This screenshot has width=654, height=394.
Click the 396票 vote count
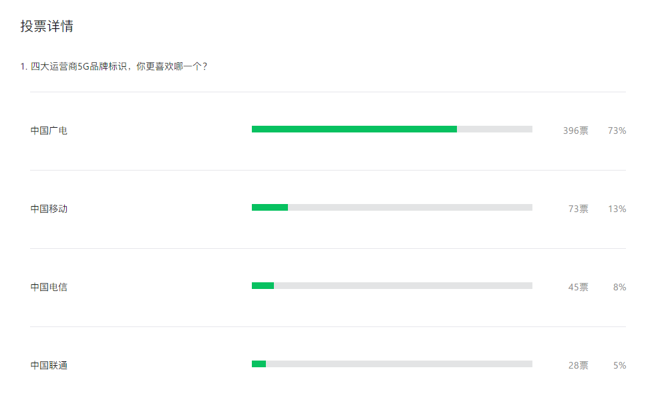pos(576,131)
